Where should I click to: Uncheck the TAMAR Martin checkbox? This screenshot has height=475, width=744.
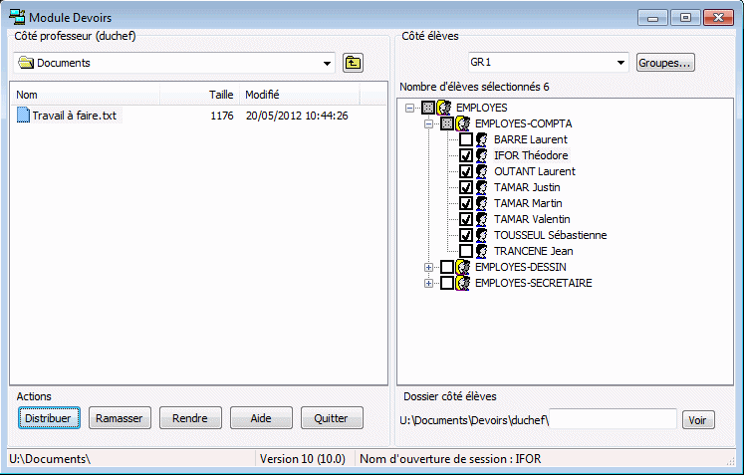pos(466,203)
